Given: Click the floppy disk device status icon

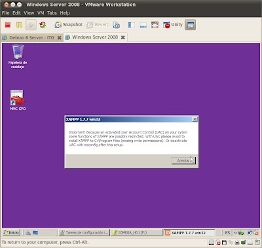Looking at the screenshot, I should pos(224,242).
